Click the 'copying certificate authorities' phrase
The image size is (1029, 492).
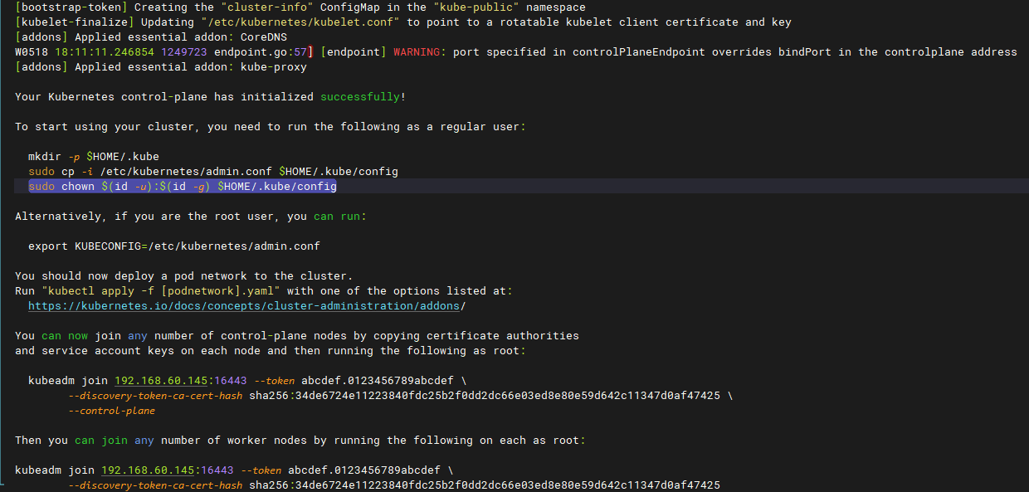[x=476, y=336]
